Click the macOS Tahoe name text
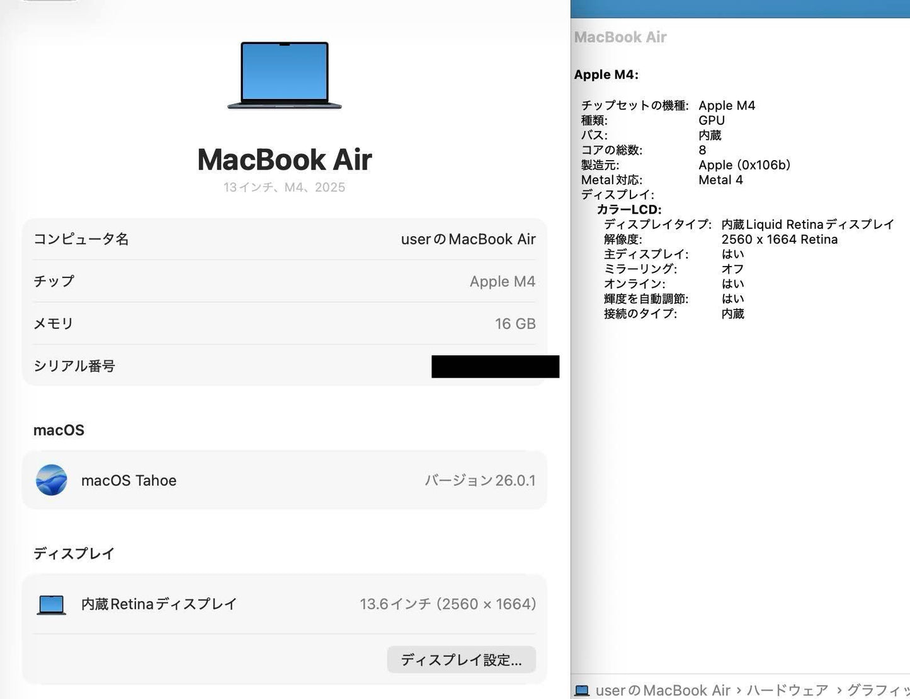Screen dimensions: 910x699 [129, 480]
